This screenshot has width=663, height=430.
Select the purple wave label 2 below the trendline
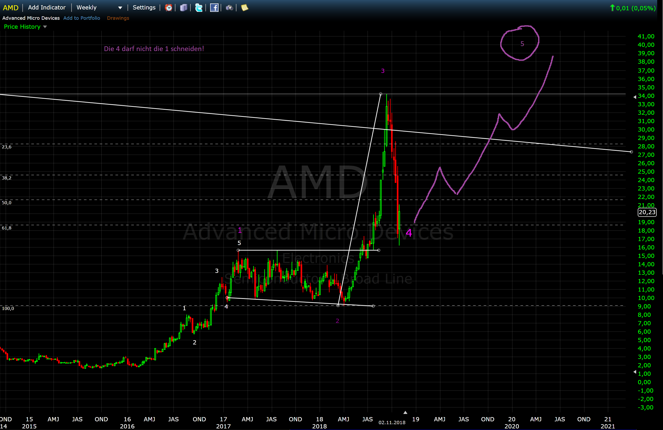[337, 321]
